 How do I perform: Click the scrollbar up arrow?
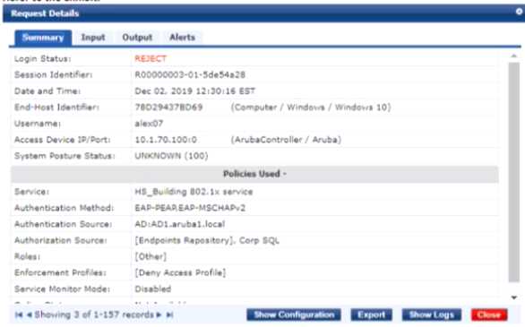coord(514,56)
